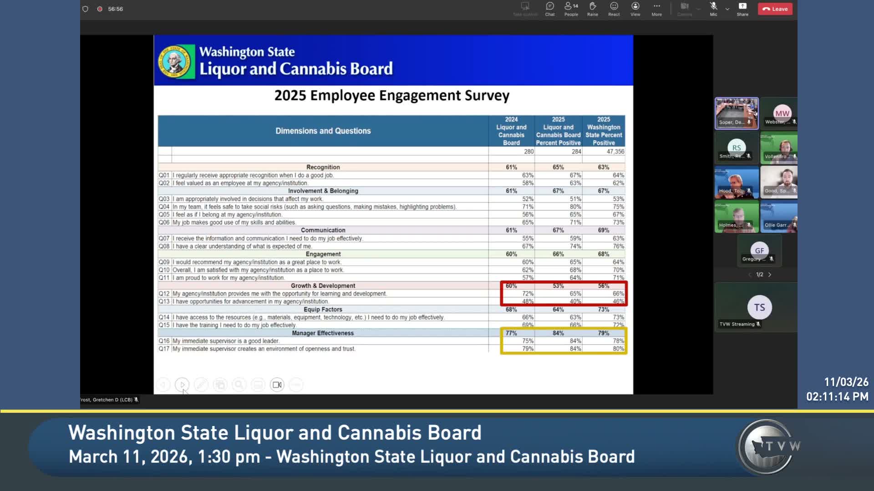
Task: Unmute TVW Streaming participant
Action: [757, 324]
